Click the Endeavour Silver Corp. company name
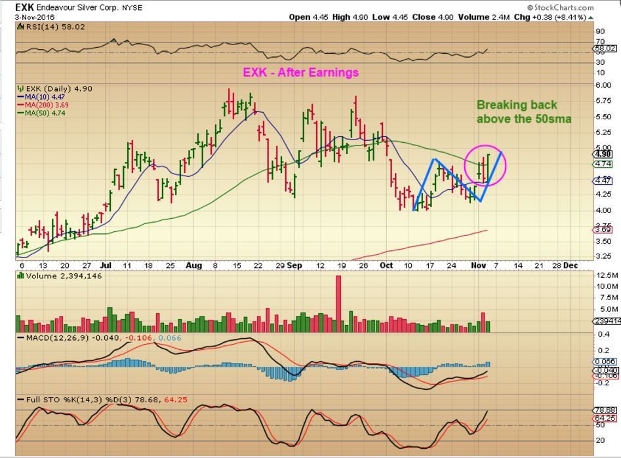 point(77,8)
